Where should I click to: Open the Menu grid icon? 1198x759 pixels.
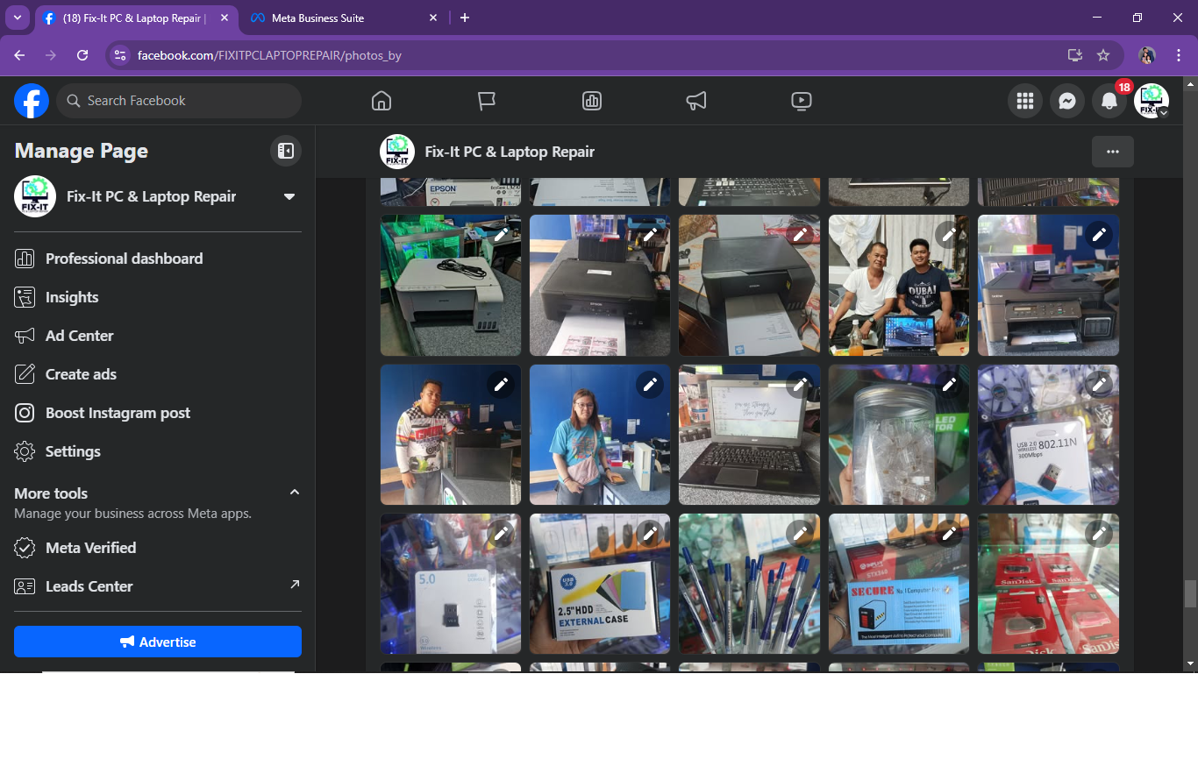click(x=1025, y=101)
